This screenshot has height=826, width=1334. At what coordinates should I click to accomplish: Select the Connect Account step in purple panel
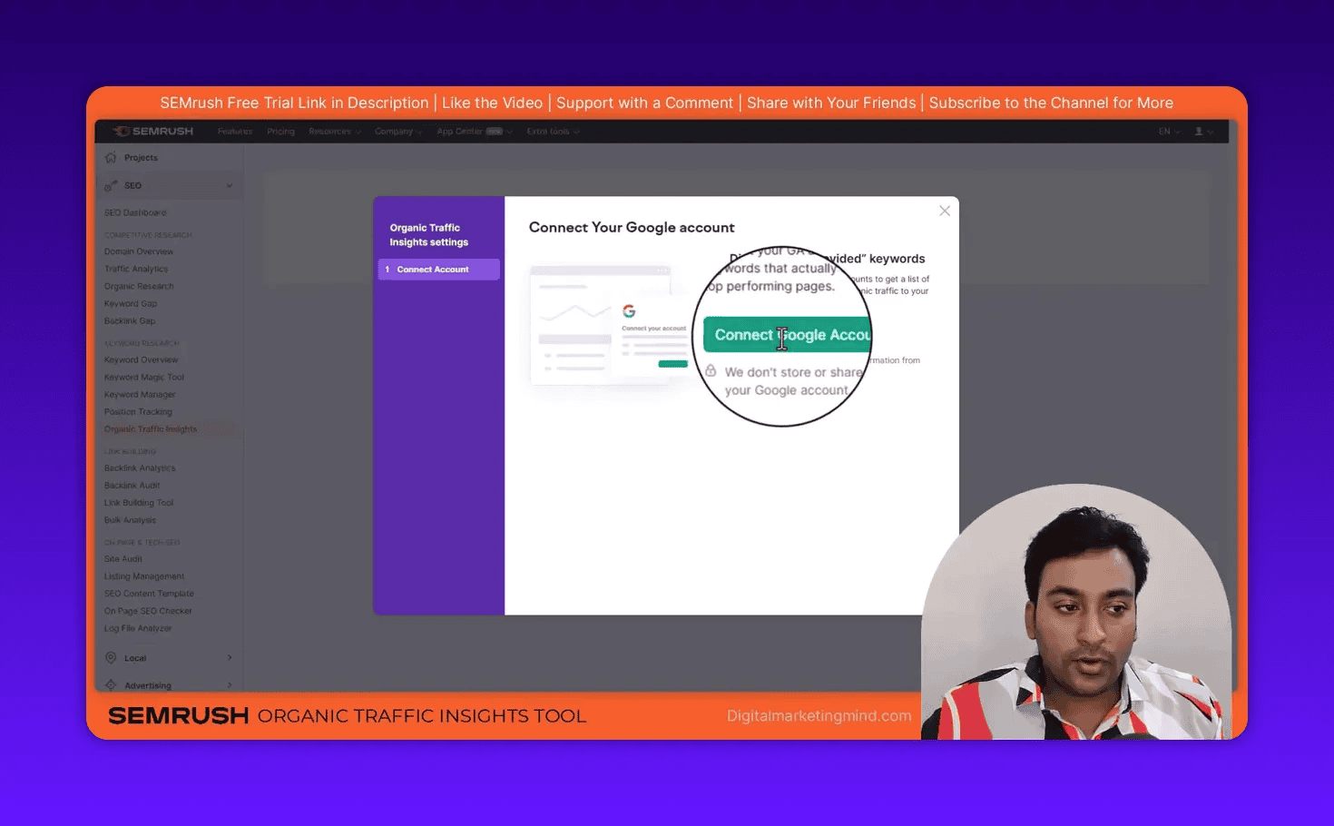pyautogui.click(x=438, y=269)
